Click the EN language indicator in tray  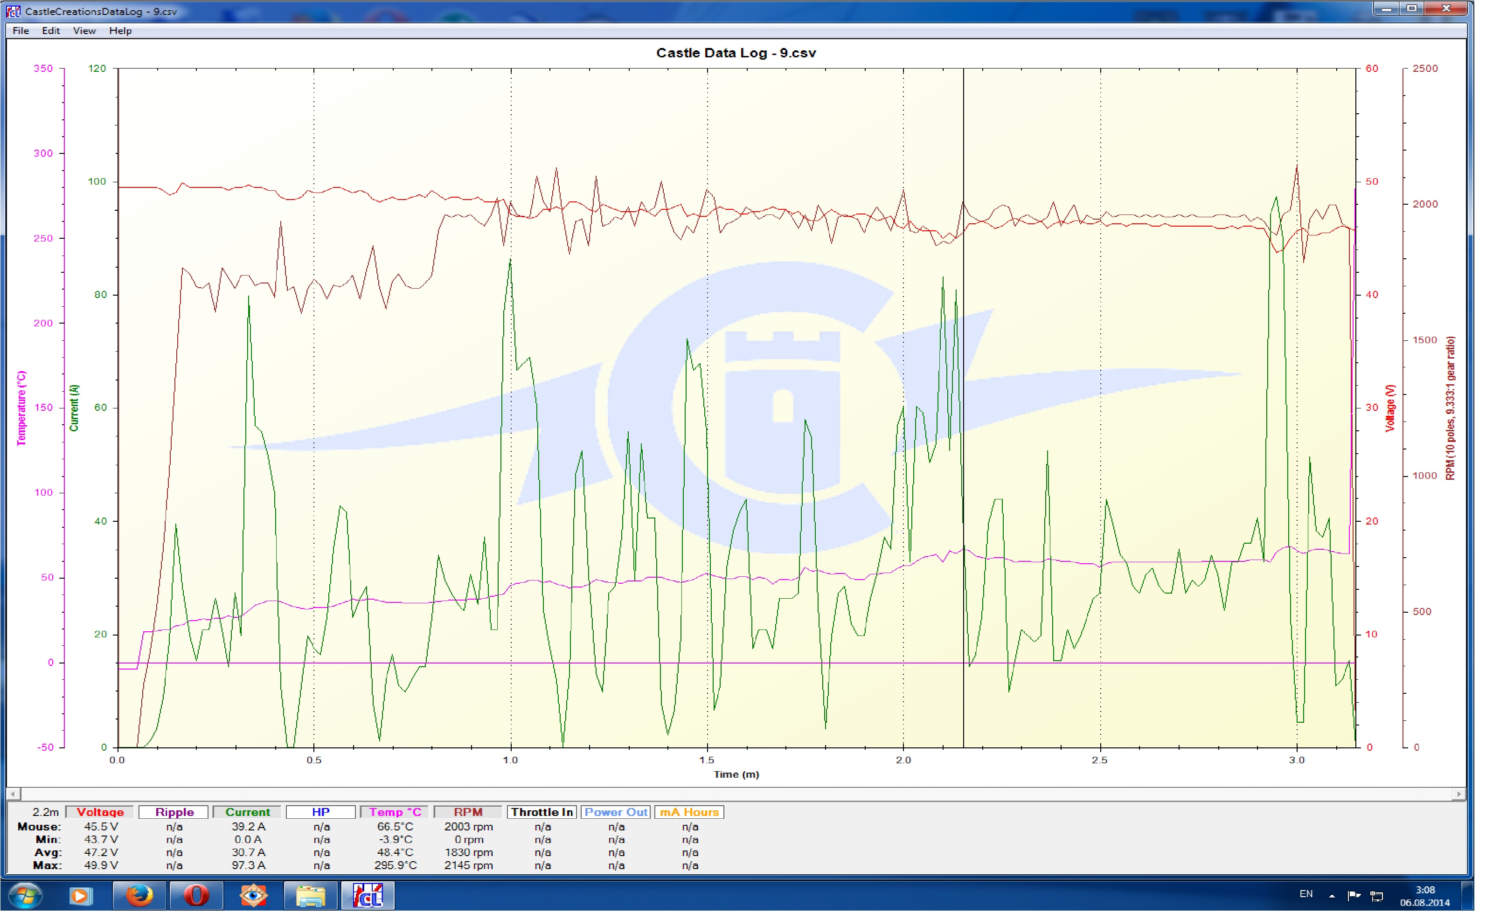tap(1307, 894)
